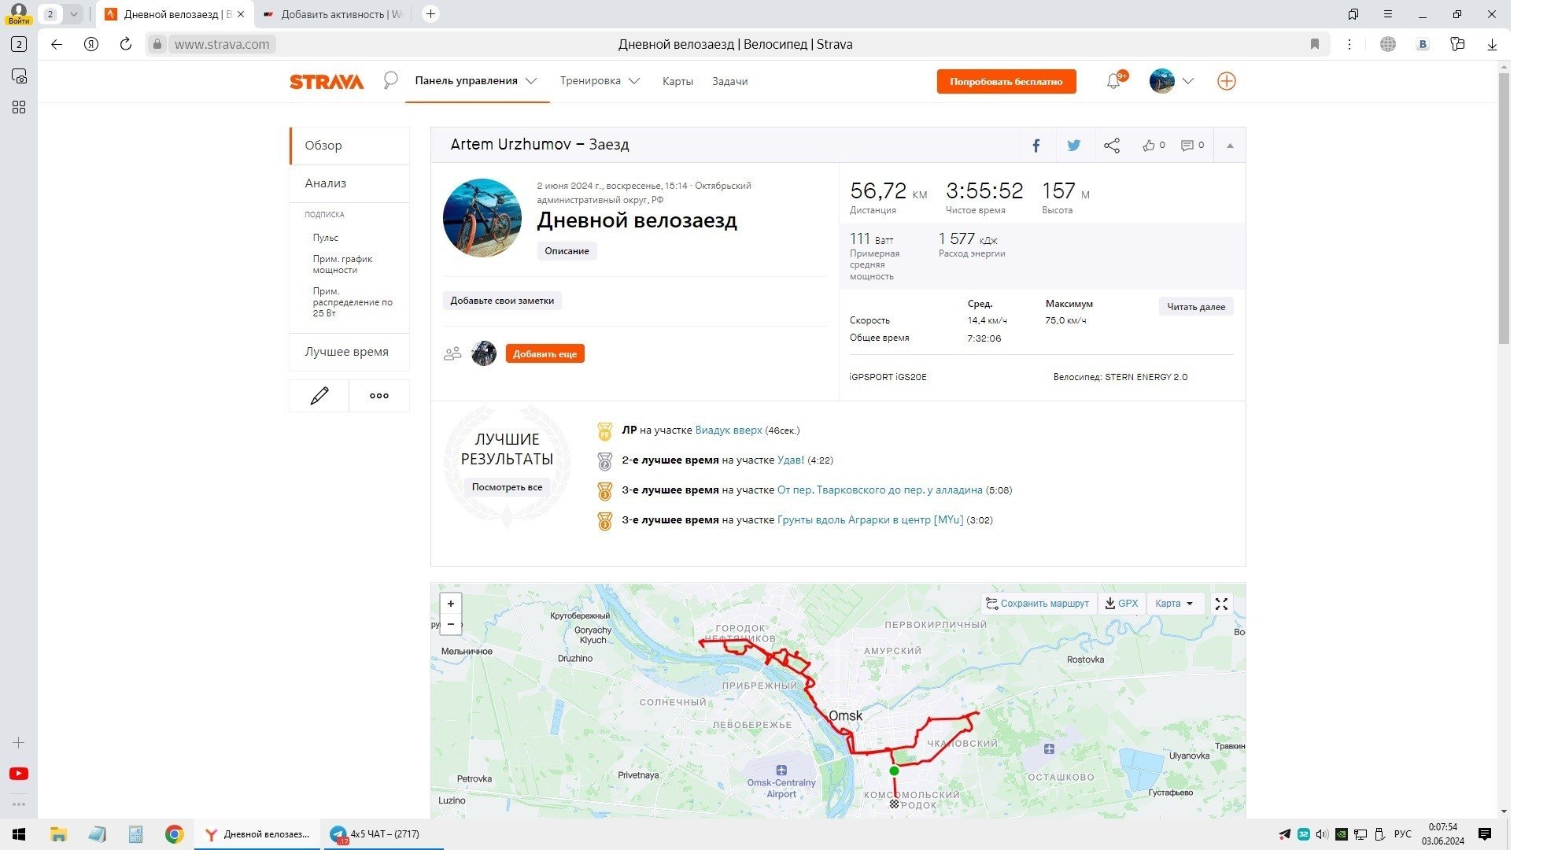Close the Дневной велозаезд browser tab
The width and height of the screenshot is (1558, 850).
point(240,14)
